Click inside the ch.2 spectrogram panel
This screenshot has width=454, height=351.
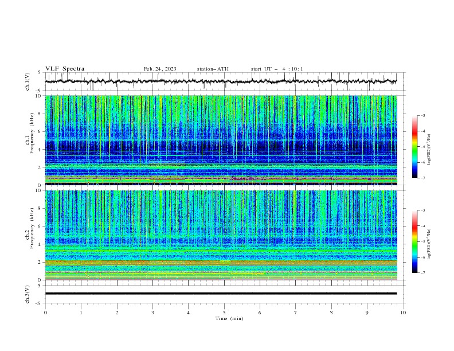click(221, 235)
